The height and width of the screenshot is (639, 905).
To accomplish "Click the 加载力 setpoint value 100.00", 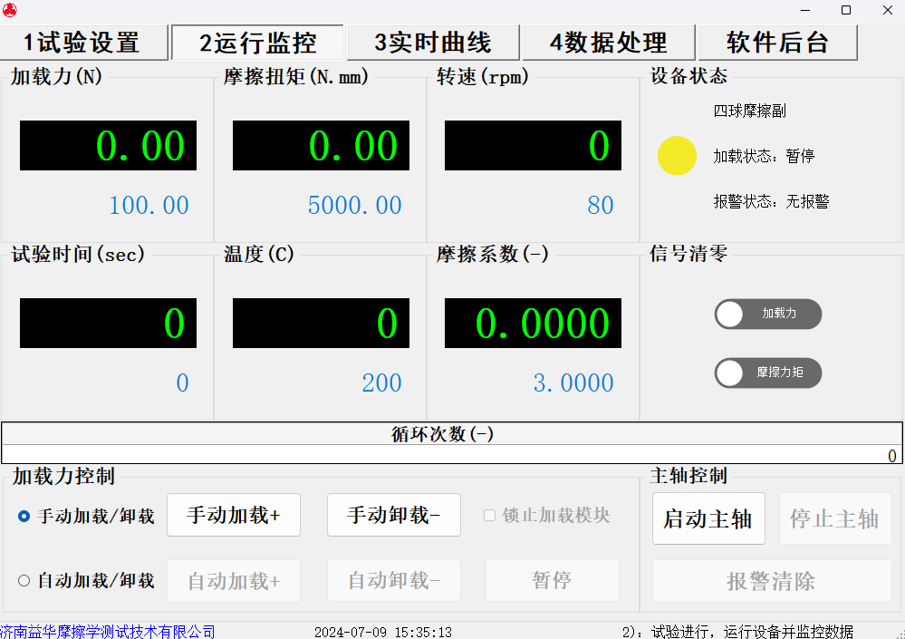I will (x=149, y=206).
